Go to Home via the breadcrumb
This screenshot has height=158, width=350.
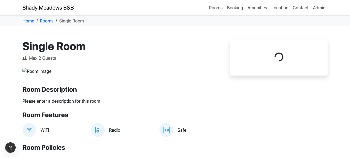(28, 21)
